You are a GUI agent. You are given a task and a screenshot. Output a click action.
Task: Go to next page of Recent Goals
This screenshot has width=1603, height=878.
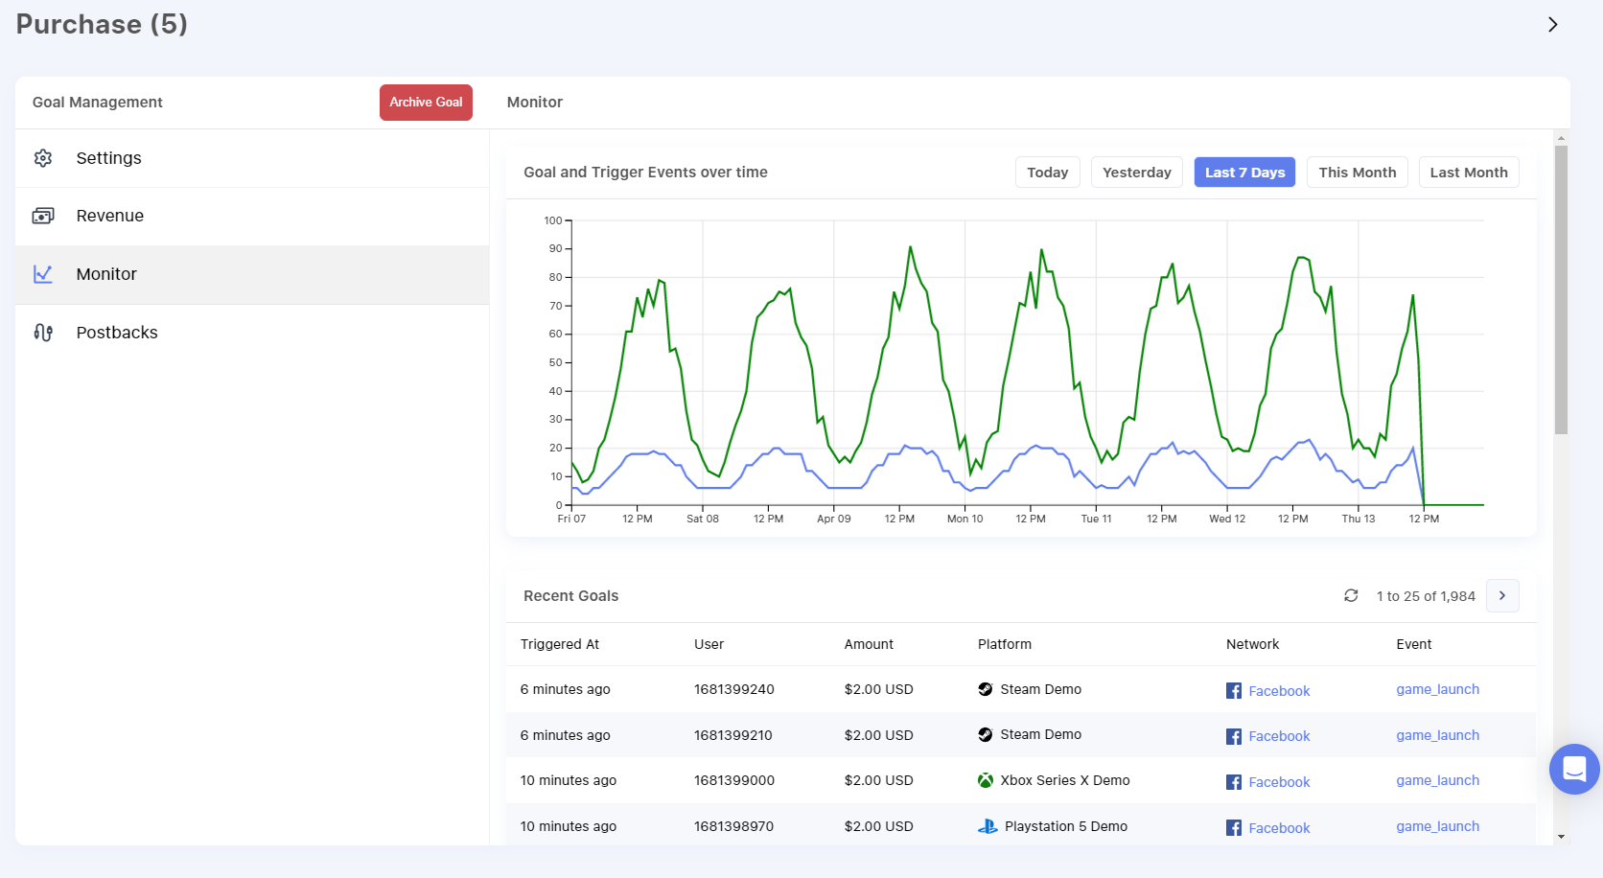tap(1502, 596)
